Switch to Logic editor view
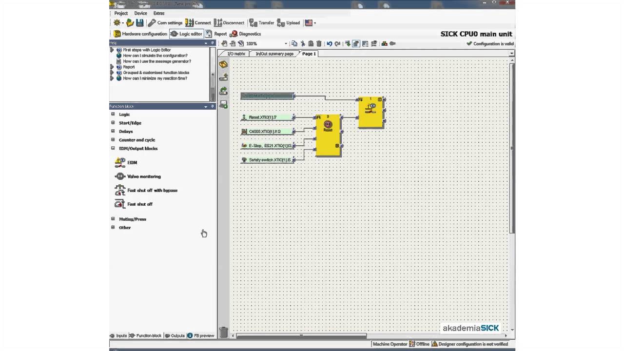 coord(186,34)
